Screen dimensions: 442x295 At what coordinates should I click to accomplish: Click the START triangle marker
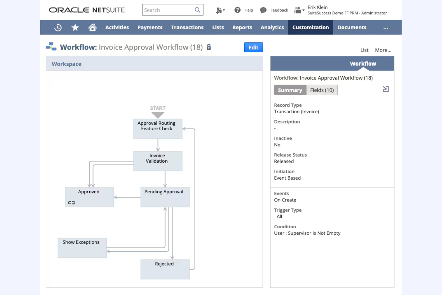158,115
